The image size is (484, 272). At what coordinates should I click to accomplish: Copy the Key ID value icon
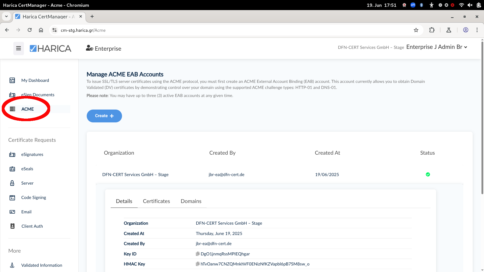click(x=198, y=254)
